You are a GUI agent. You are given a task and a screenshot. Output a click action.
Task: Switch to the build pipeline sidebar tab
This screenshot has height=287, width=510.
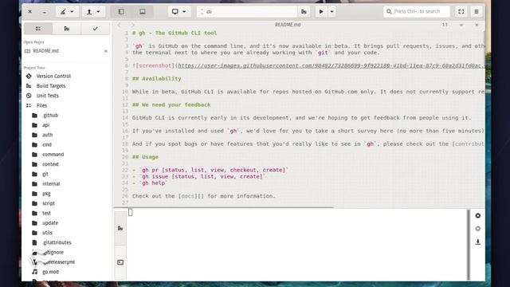[x=67, y=29]
